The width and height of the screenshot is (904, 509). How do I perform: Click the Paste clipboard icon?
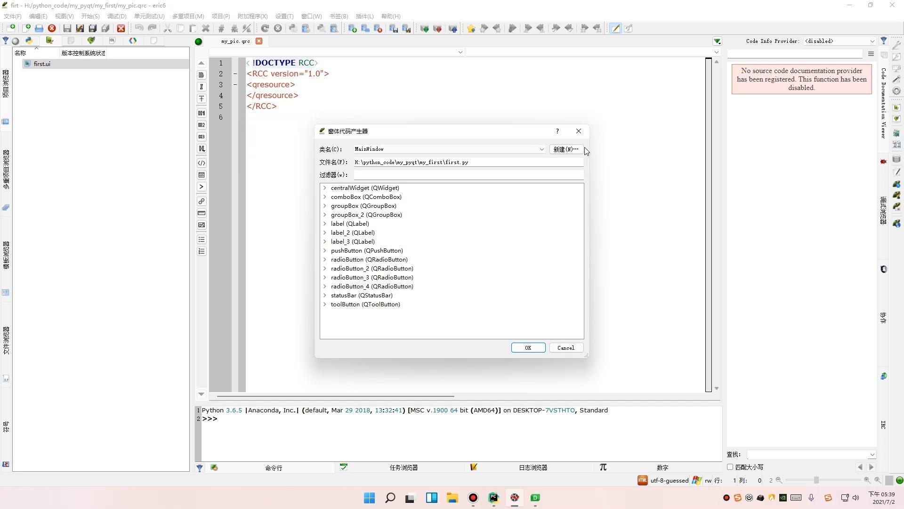[x=193, y=28]
